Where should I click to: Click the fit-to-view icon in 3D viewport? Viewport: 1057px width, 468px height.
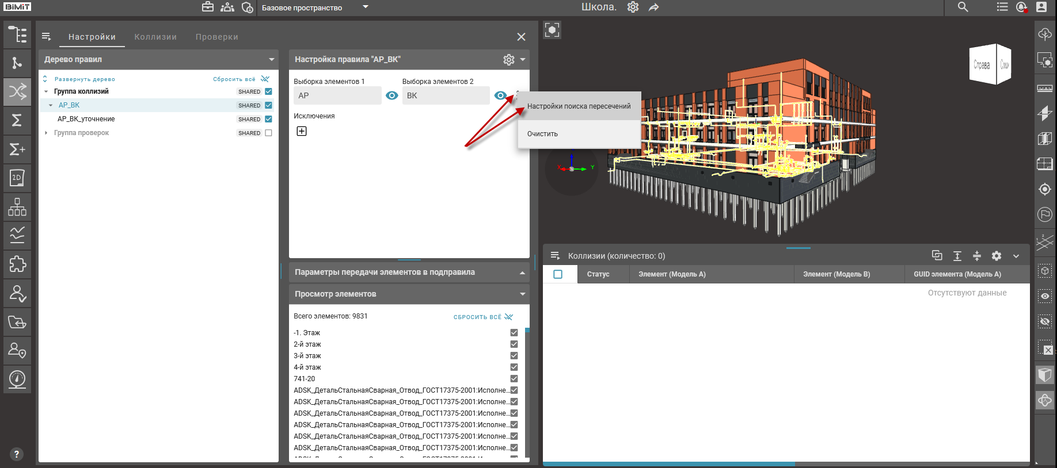coord(552,30)
